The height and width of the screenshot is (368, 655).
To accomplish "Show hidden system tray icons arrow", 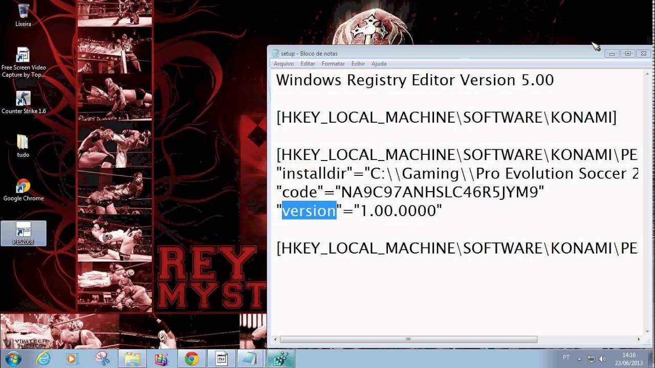I will coord(580,359).
